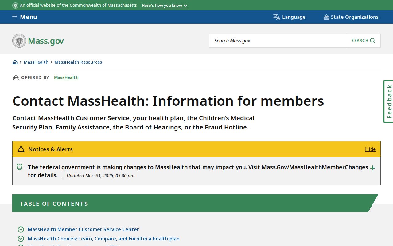Click the Language translate icon

pos(277,17)
